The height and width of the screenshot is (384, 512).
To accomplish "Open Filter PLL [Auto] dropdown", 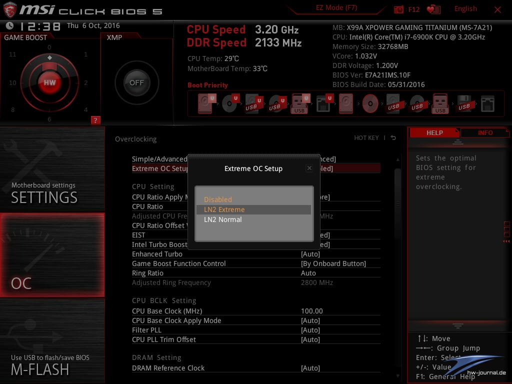I will [x=310, y=330].
